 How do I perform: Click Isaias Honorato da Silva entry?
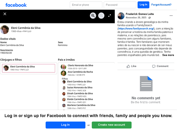click(80, 88)
